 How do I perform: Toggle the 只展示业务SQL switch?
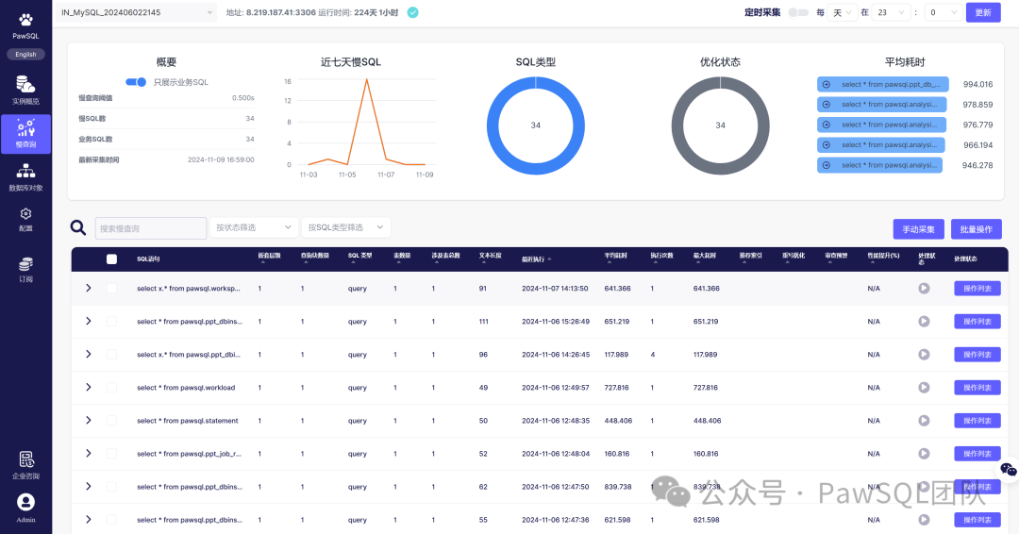pyautogui.click(x=136, y=82)
